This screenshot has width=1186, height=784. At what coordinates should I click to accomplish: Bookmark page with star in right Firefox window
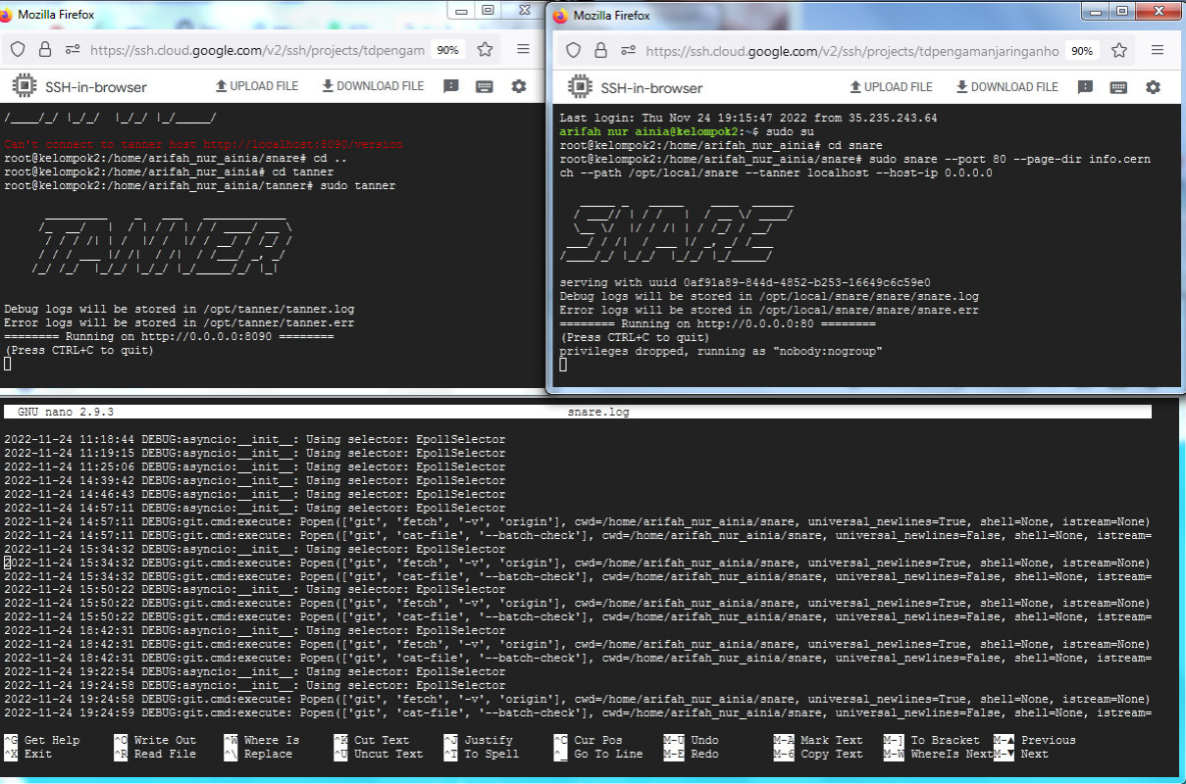click(x=1119, y=51)
